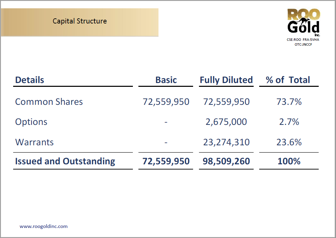Viewport: 336px width, 238px height.
Task: Select the "Issued and Outstanding" total label
Action: [x=65, y=161]
